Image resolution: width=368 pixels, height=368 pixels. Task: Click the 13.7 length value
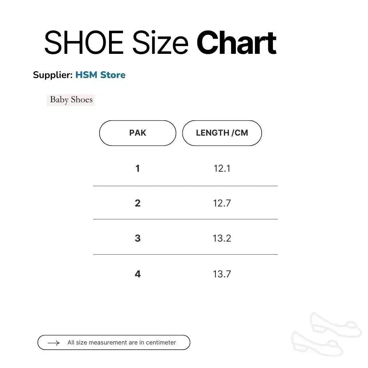pyautogui.click(x=222, y=274)
